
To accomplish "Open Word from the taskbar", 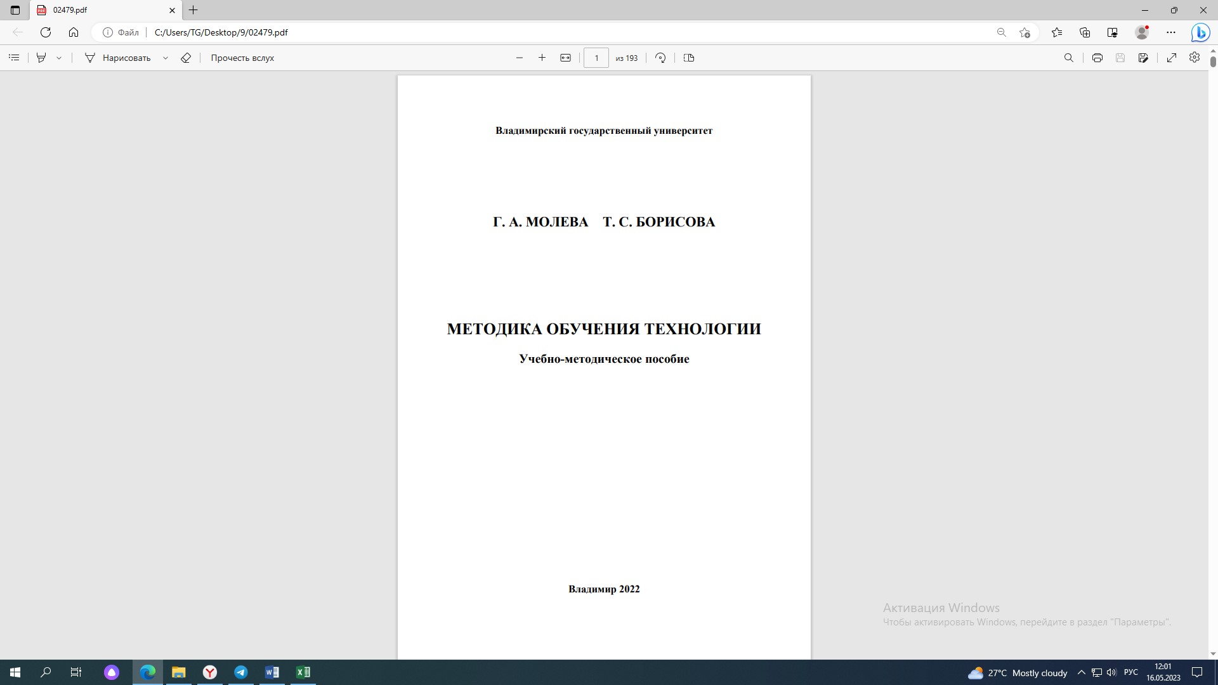I will click(x=272, y=672).
